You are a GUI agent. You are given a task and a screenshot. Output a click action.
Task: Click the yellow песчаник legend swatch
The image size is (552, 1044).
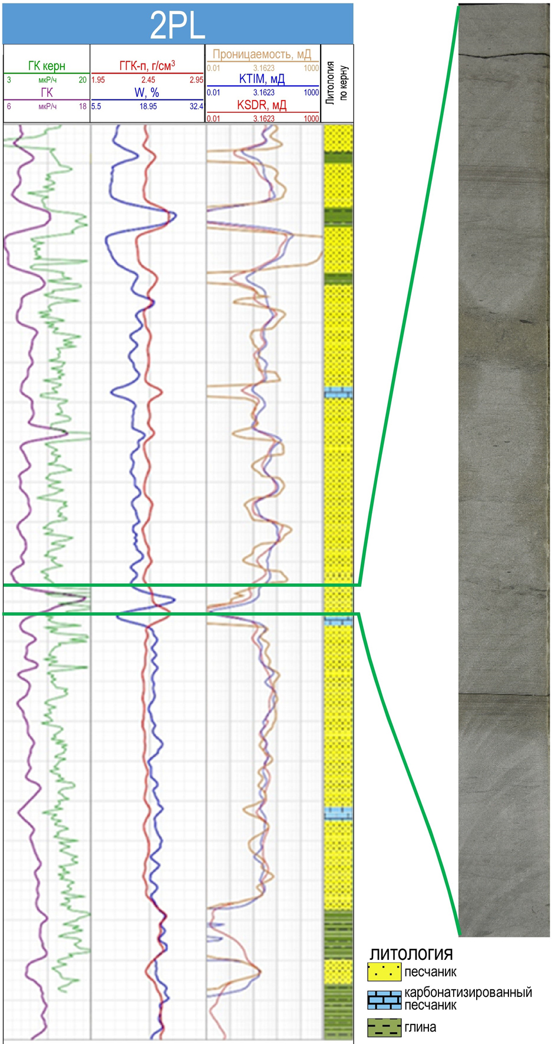[x=384, y=972]
